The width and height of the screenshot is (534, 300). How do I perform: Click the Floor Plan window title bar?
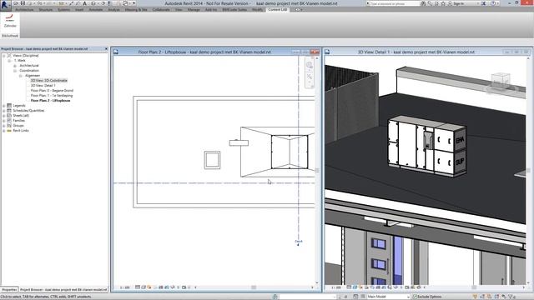pyautogui.click(x=204, y=52)
